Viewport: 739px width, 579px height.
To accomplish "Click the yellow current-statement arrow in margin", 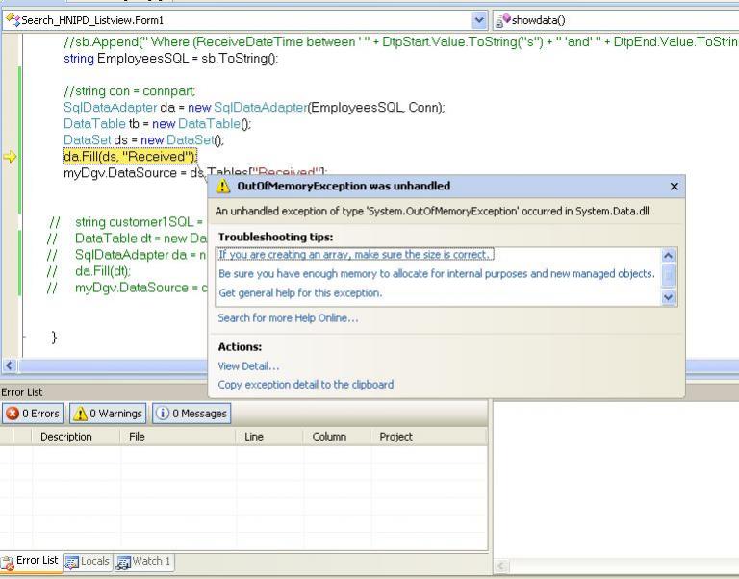I will coord(10,157).
